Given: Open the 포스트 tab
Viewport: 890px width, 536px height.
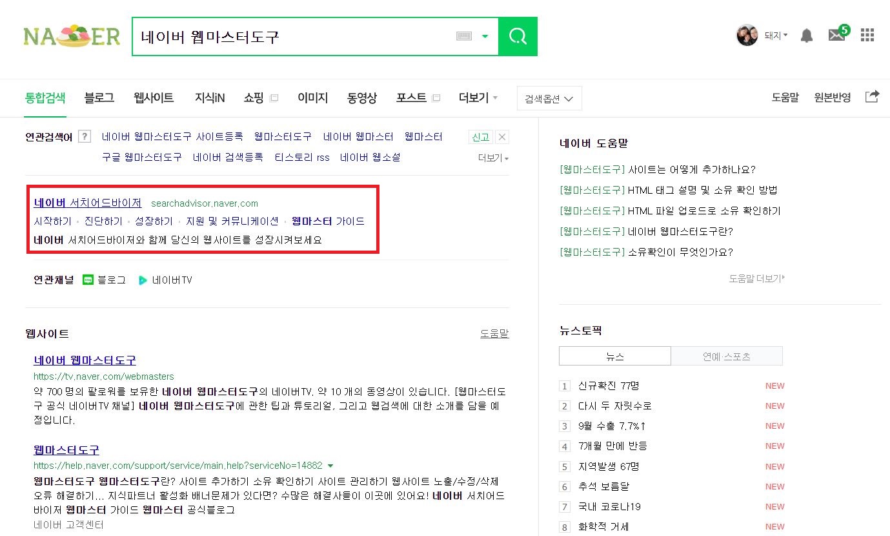Looking at the screenshot, I should point(411,98).
